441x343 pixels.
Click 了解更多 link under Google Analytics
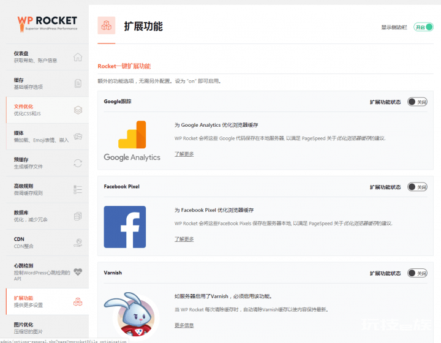184,154
